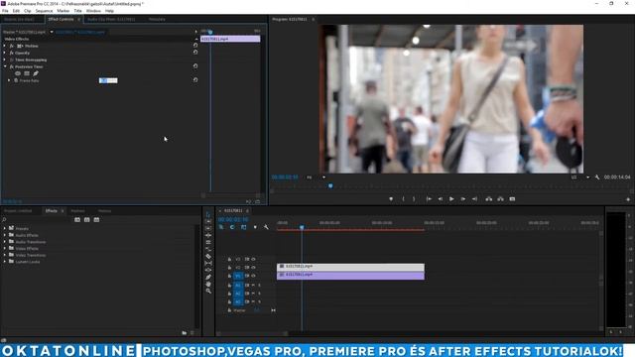This screenshot has height=357, width=635.
Task: Toggle Linked Selection in the timeline header
Action: [x=243, y=227]
